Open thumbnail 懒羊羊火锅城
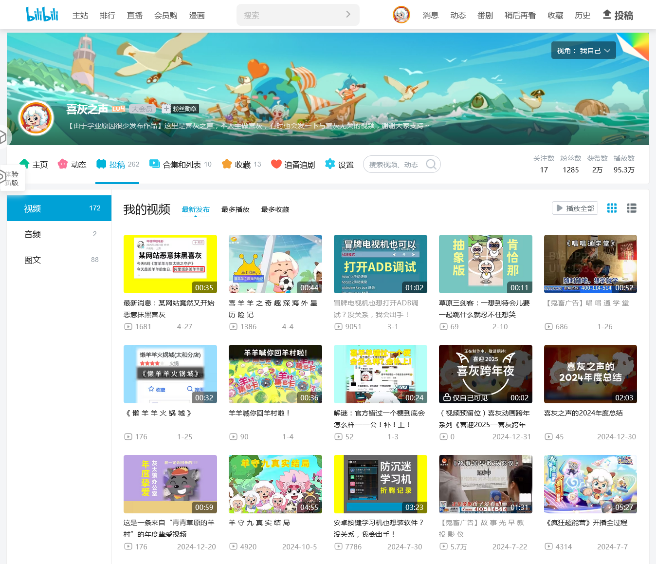The image size is (656, 564). (x=170, y=374)
